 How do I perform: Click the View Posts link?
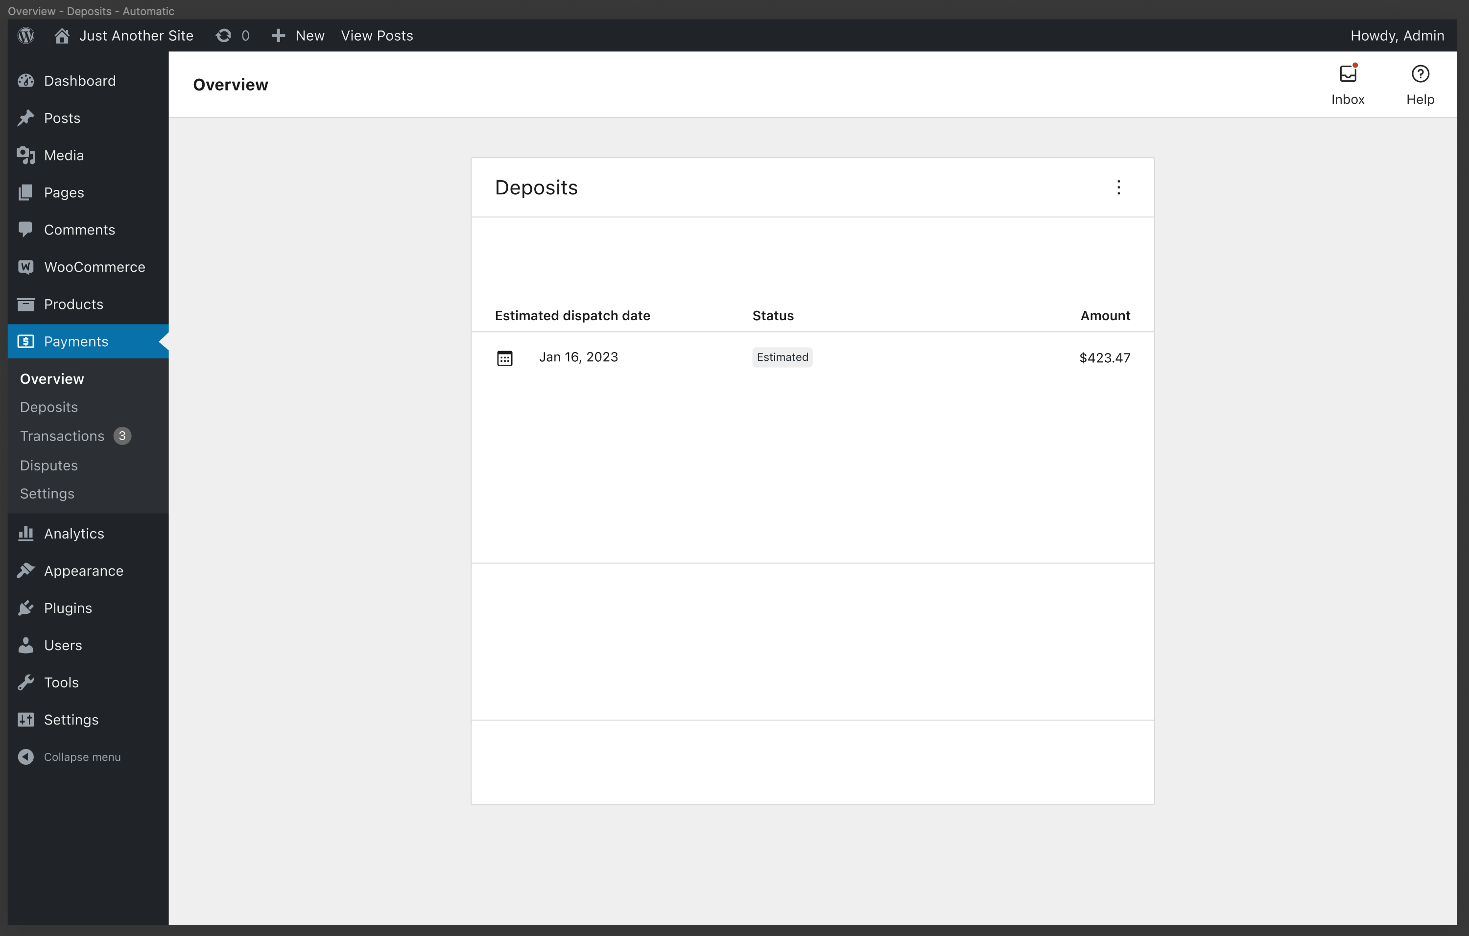click(377, 35)
